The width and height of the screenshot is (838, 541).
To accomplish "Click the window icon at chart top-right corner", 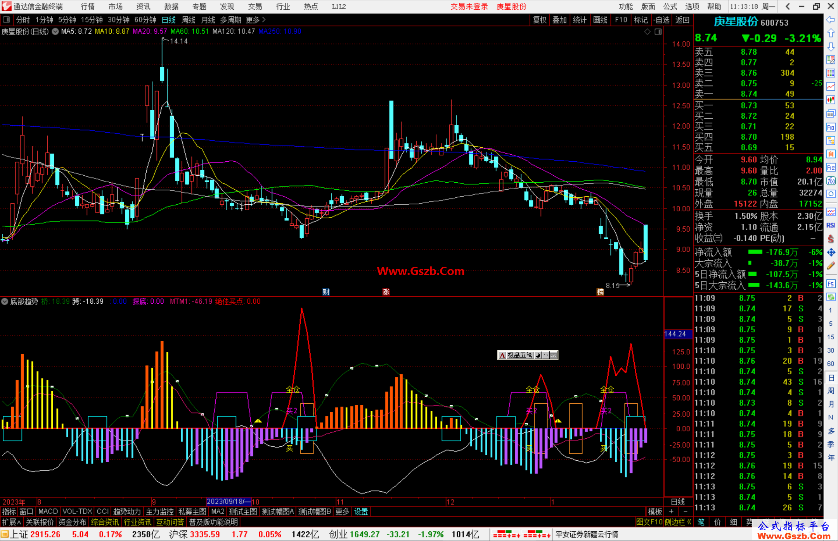I will [x=658, y=32].
